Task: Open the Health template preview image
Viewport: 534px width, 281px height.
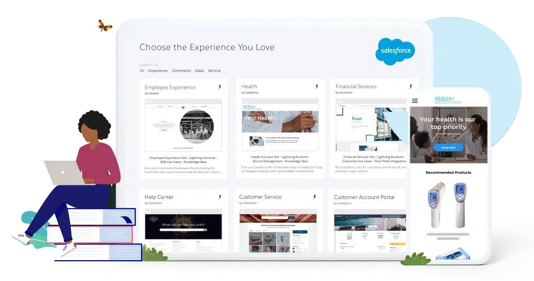Action: pos(280,124)
